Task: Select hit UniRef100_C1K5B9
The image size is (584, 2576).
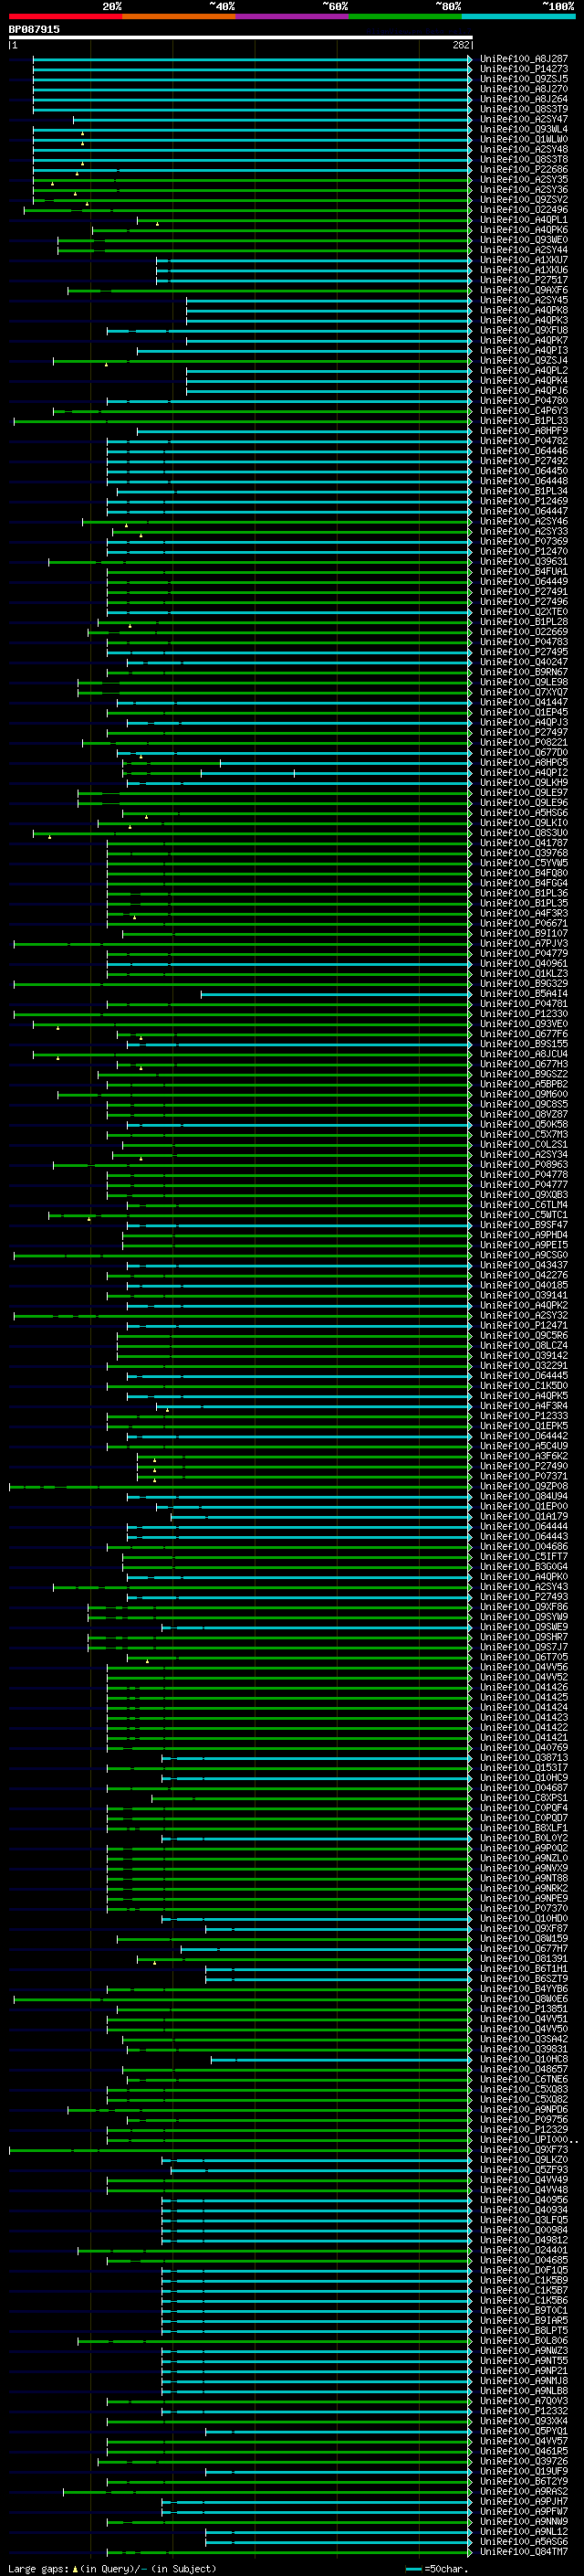Action: pyautogui.click(x=524, y=2281)
